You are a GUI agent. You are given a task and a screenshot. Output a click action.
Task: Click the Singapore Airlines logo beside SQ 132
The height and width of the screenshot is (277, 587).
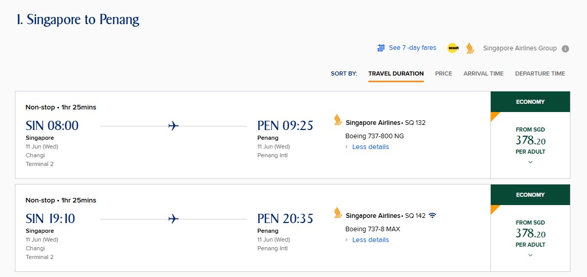pos(338,120)
